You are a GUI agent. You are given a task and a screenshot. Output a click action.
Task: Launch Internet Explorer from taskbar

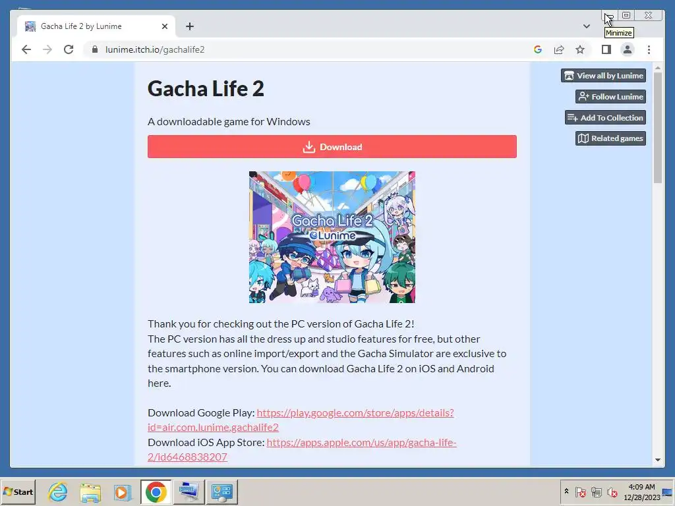[58, 492]
